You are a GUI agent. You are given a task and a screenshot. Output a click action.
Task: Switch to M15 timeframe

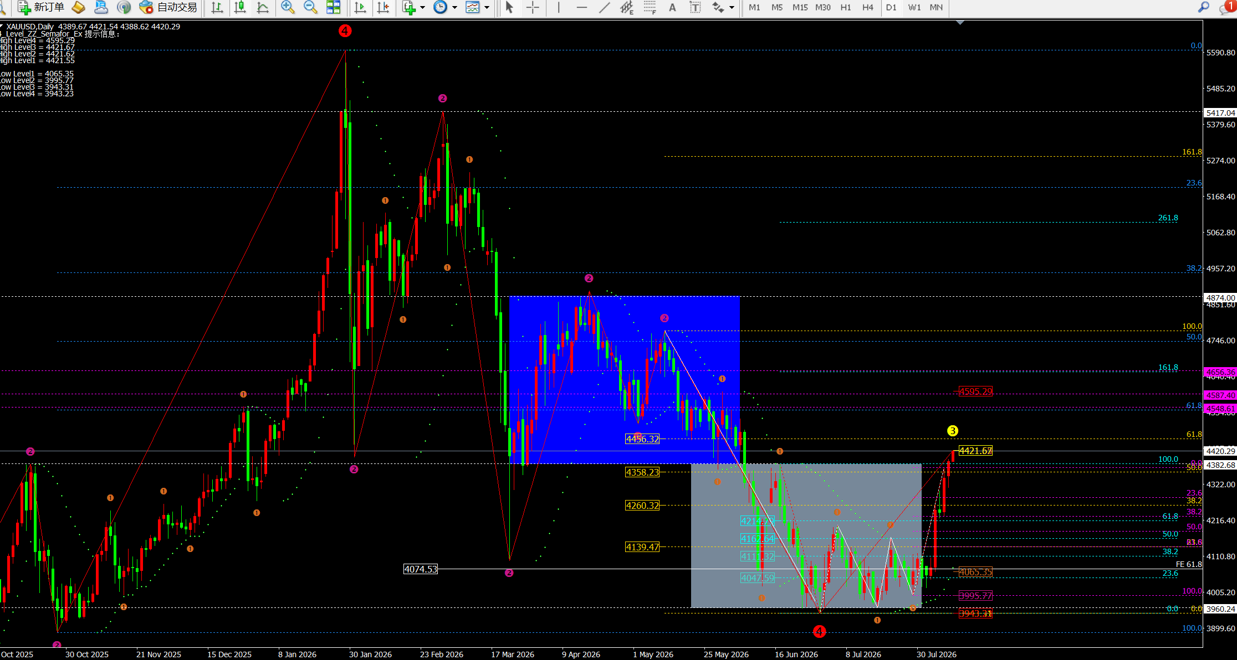pyautogui.click(x=800, y=7)
